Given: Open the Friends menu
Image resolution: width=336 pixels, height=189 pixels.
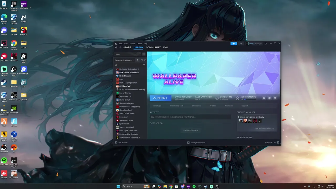Looking at the screenshot, I should 132,44.
